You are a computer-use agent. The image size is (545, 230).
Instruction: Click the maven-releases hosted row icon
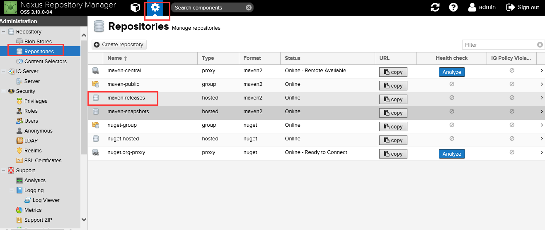click(x=96, y=98)
